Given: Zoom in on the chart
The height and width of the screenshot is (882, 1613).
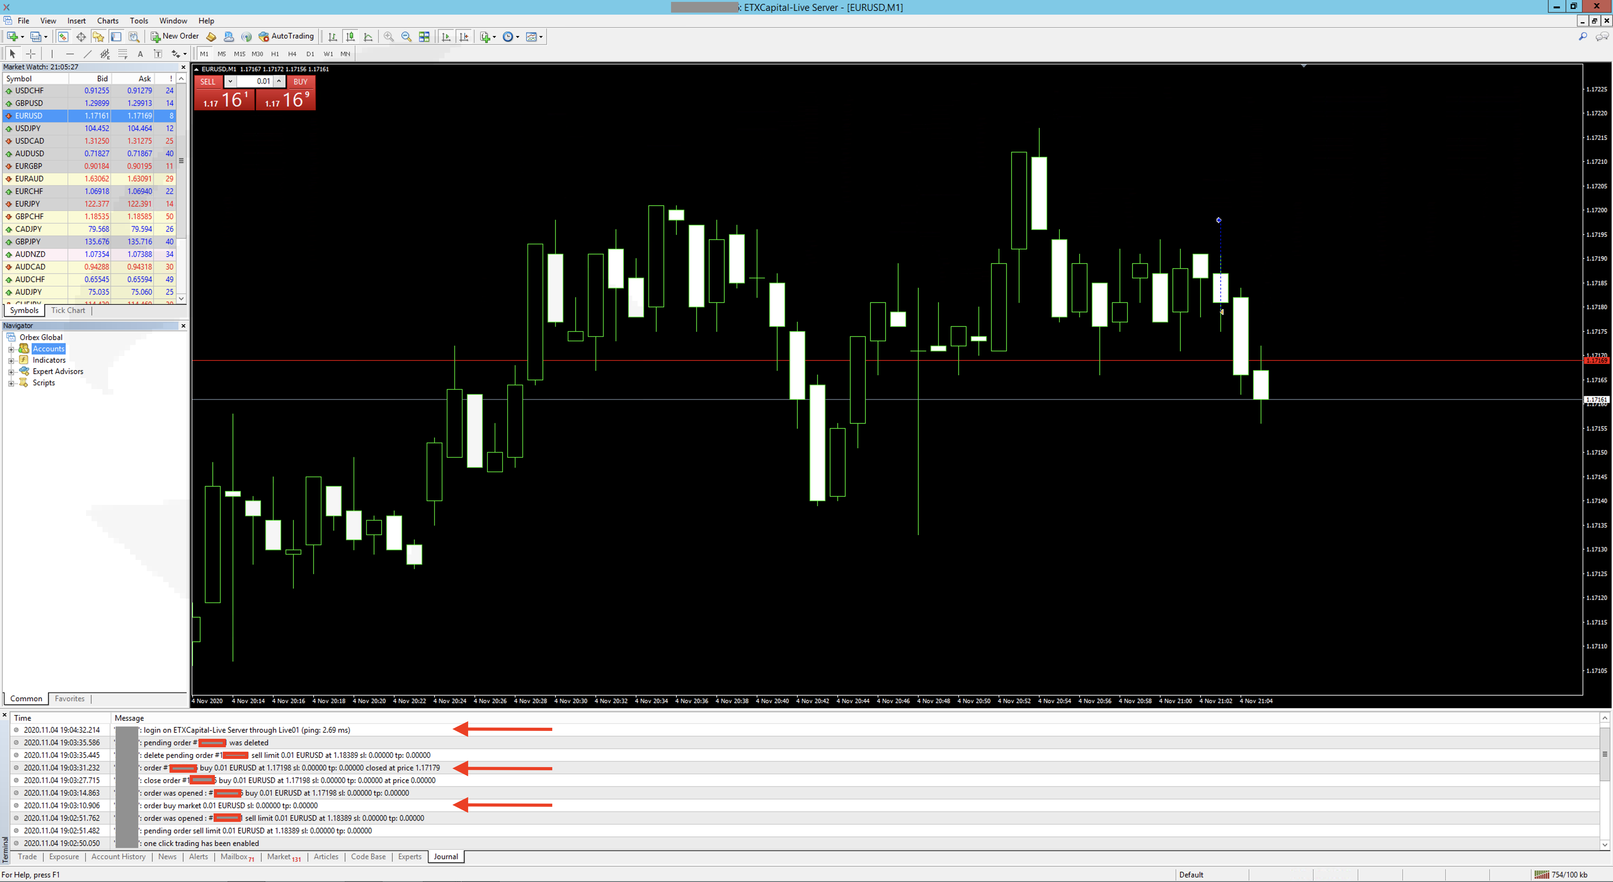Looking at the screenshot, I should point(389,37).
